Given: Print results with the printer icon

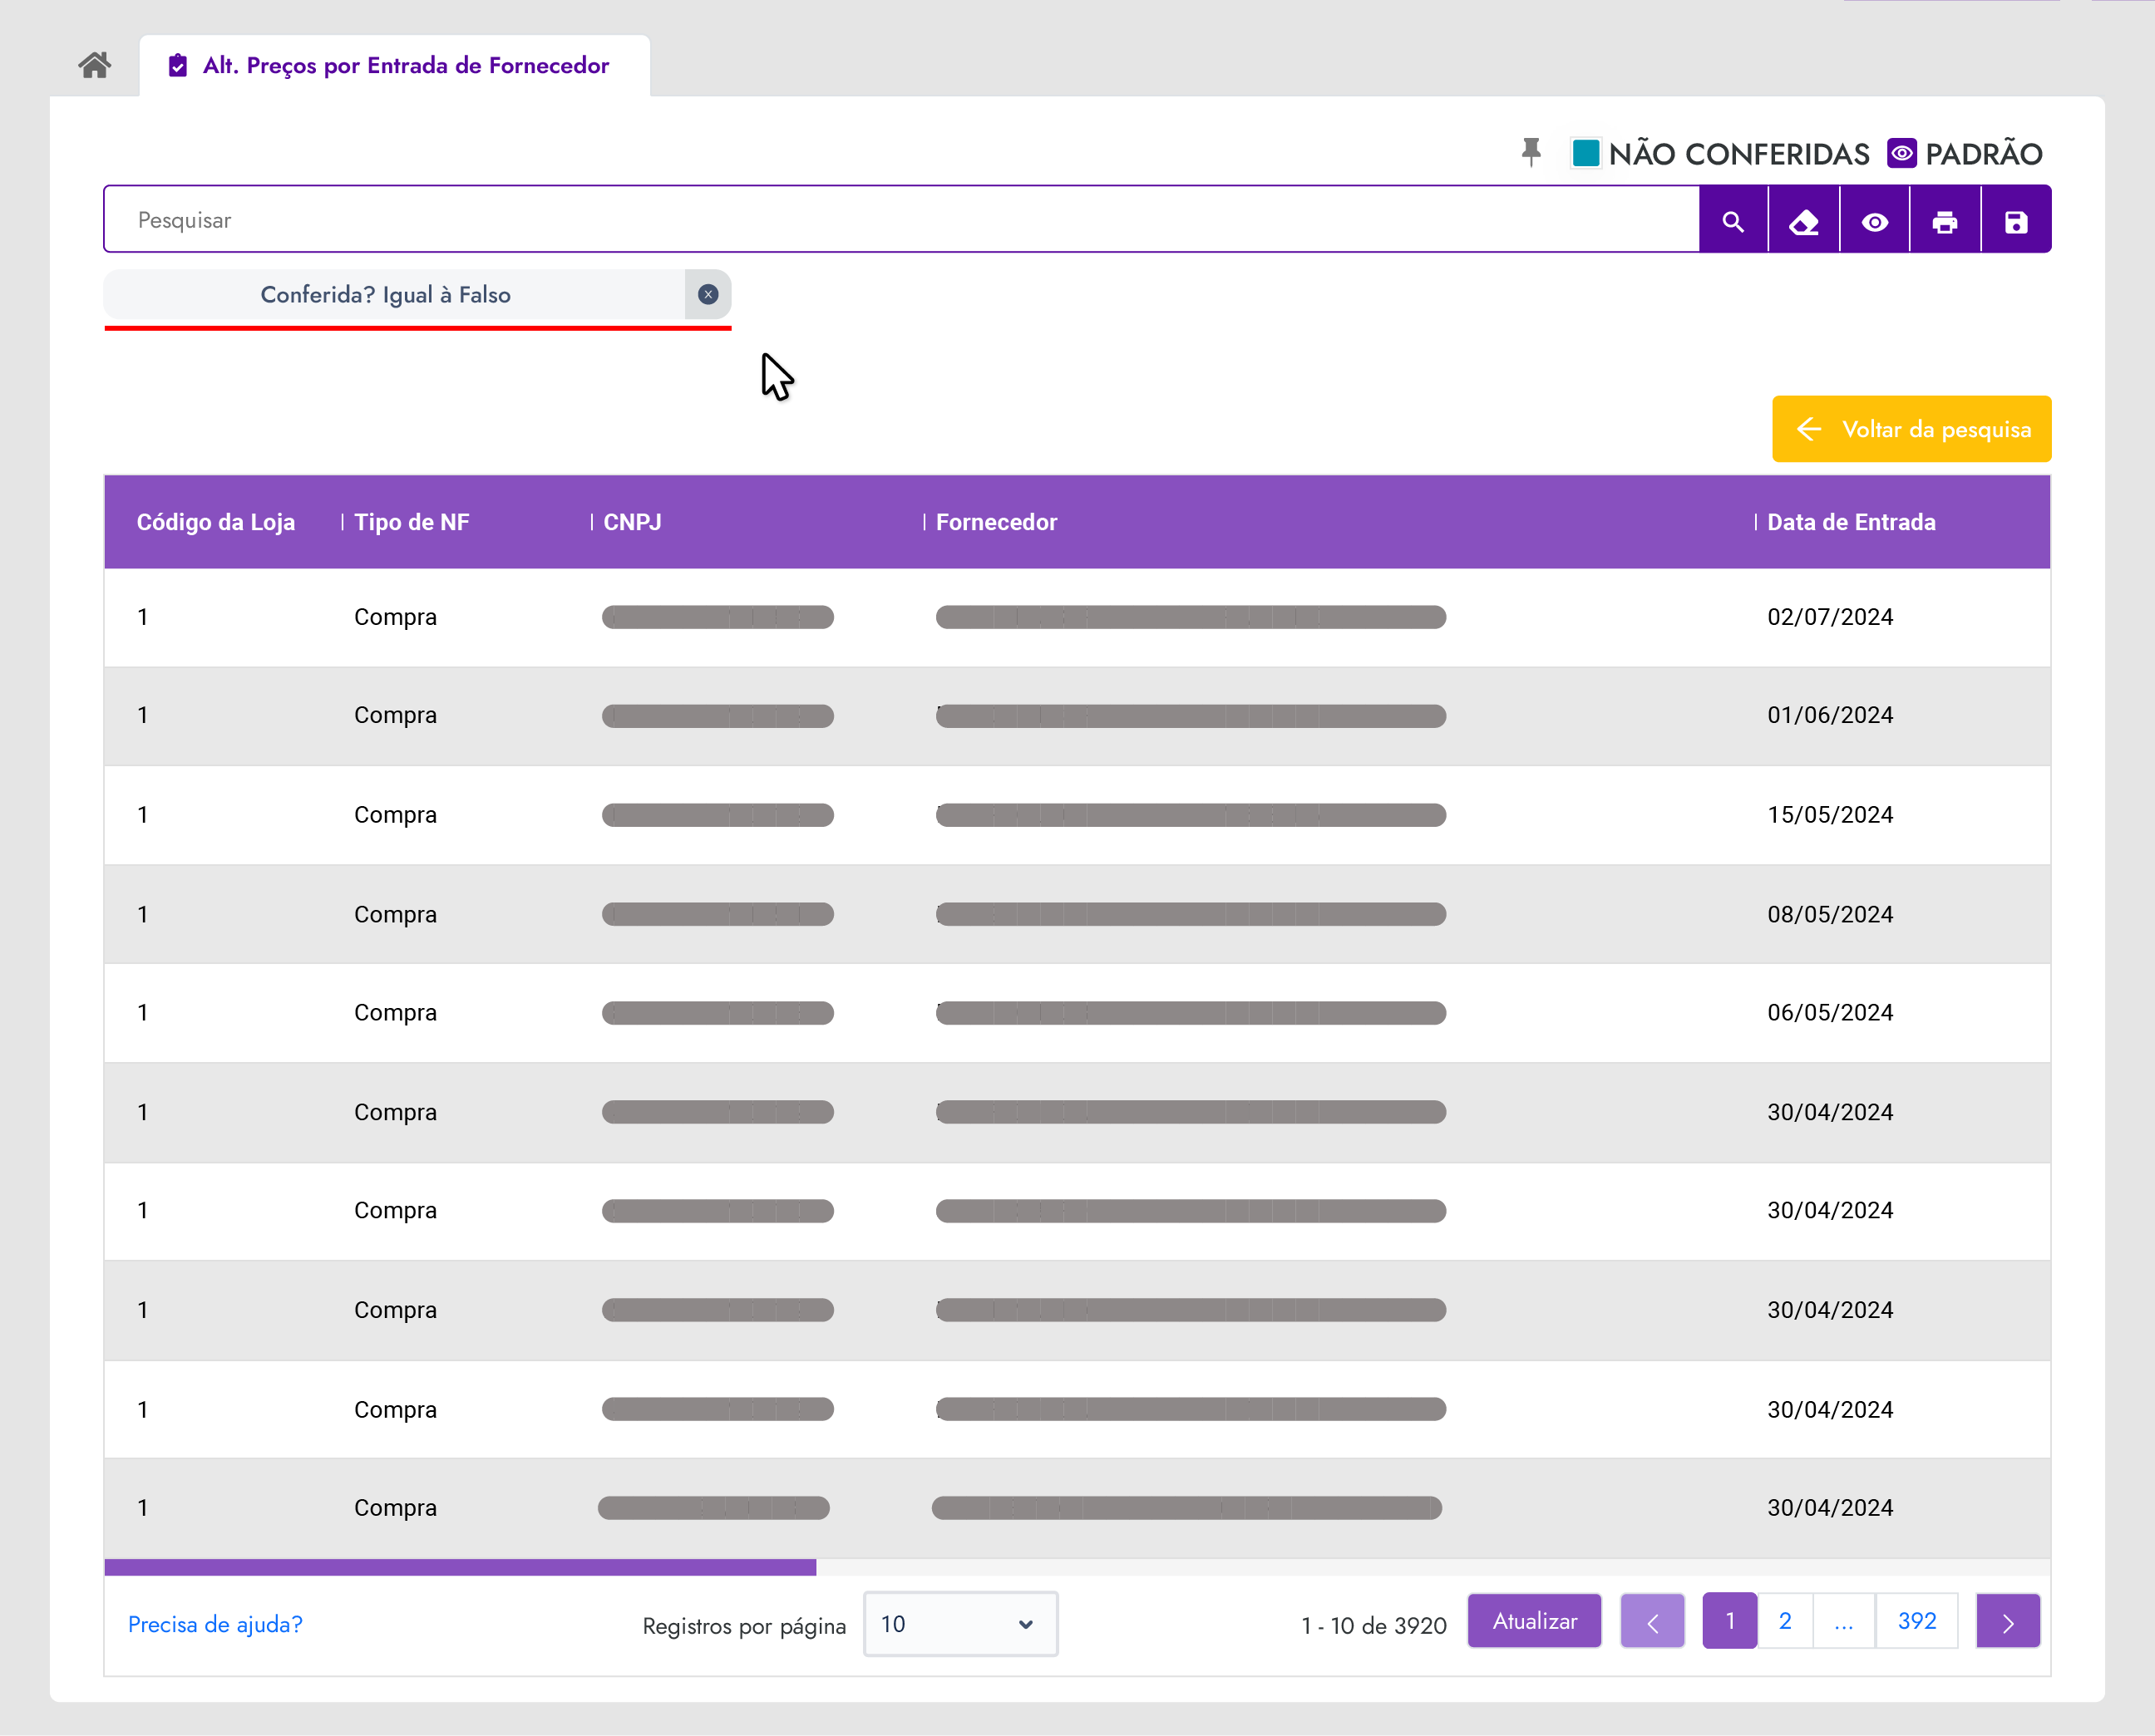Looking at the screenshot, I should tap(1945, 220).
